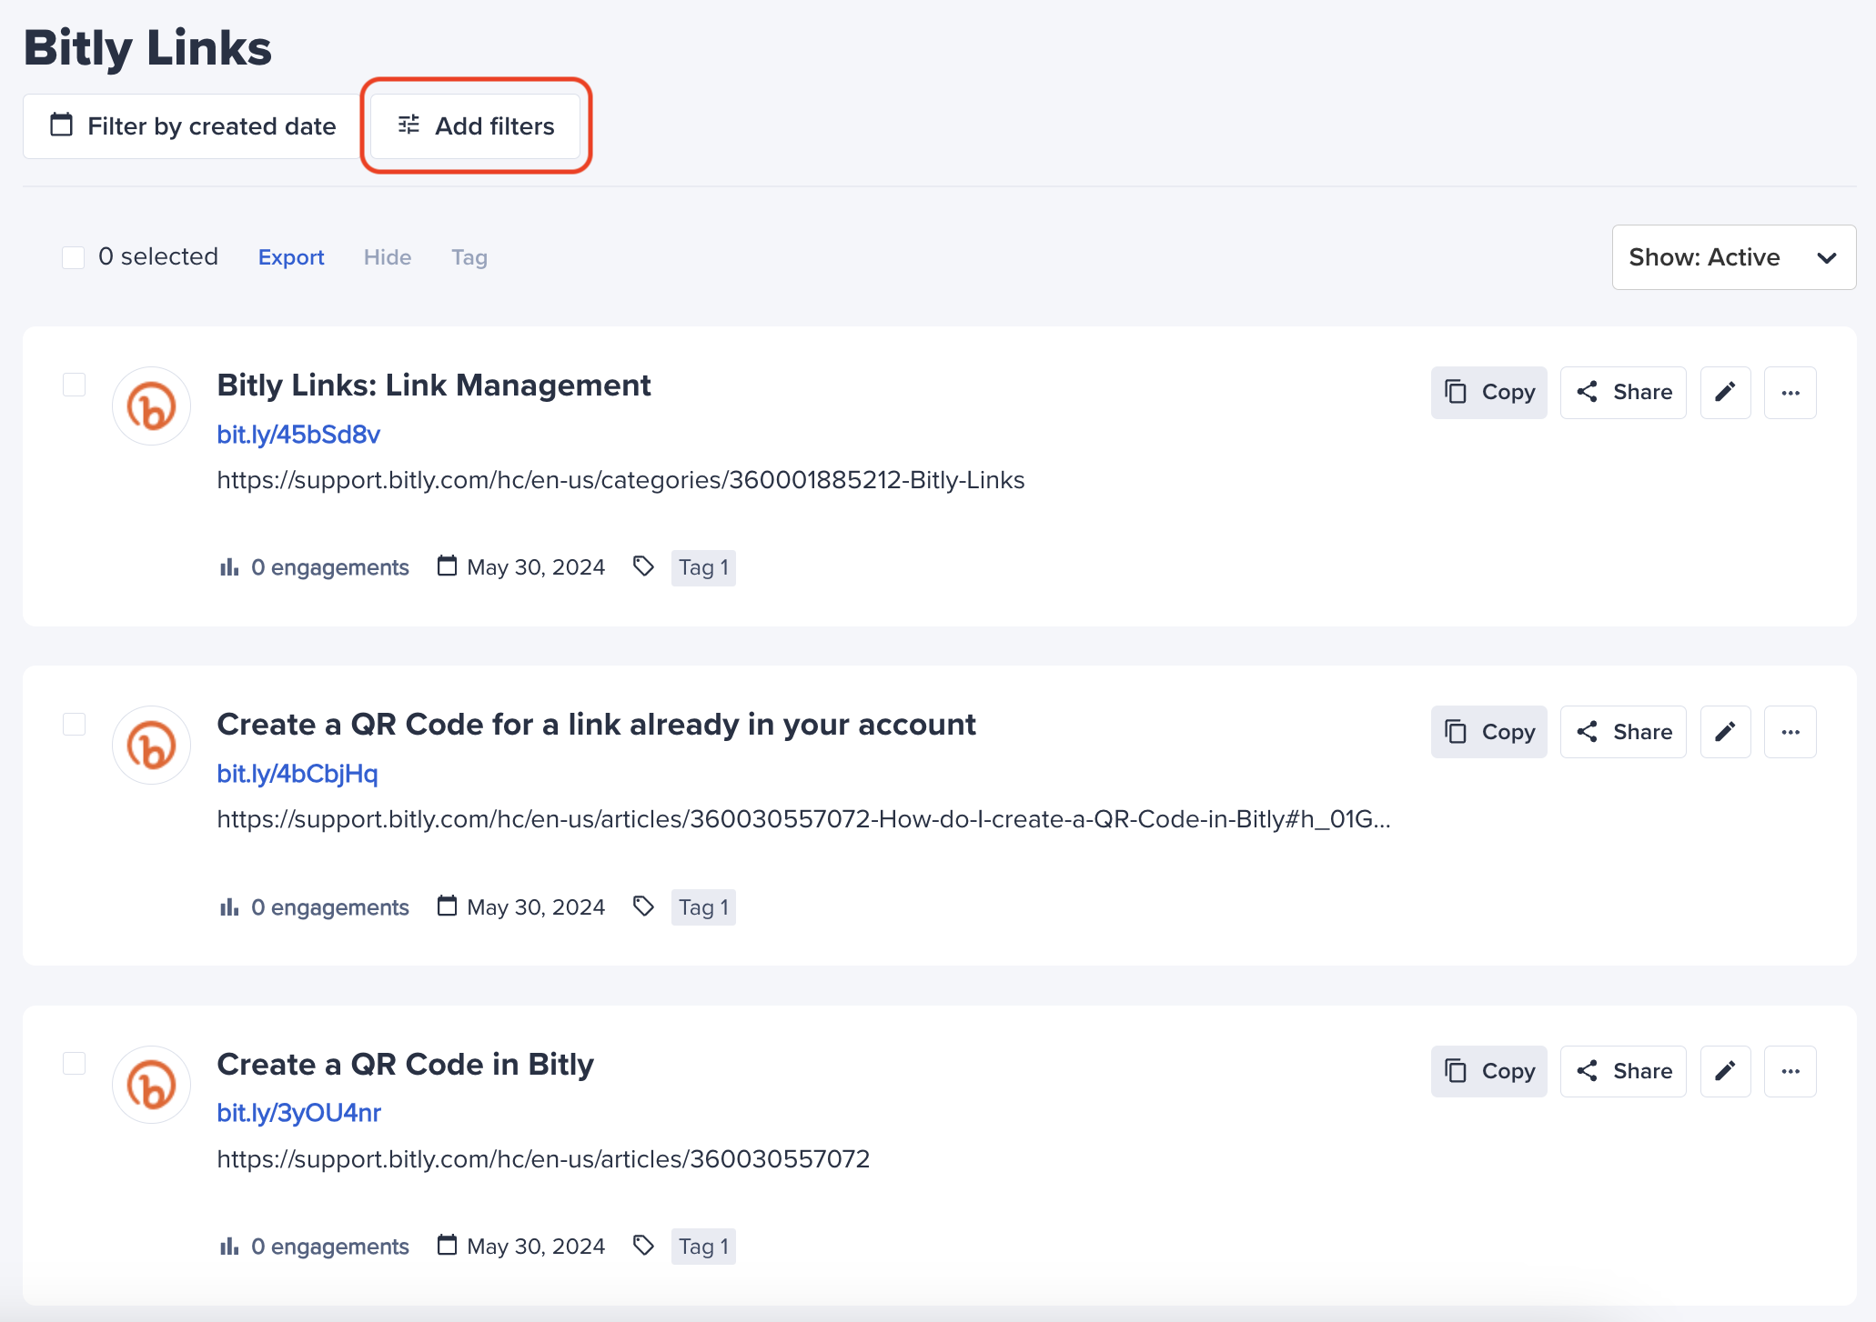Screen dimensions: 1876x1322
Task: Click tag icon on bit.ly/4bCbjHq card
Action: click(x=643, y=906)
